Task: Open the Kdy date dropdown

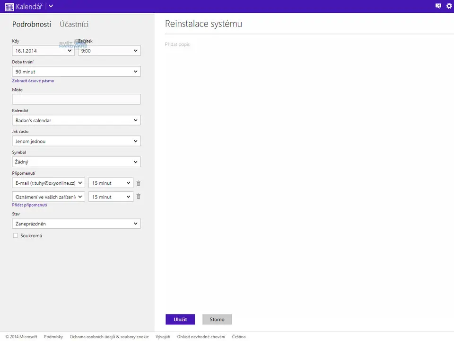Action: tap(43, 51)
